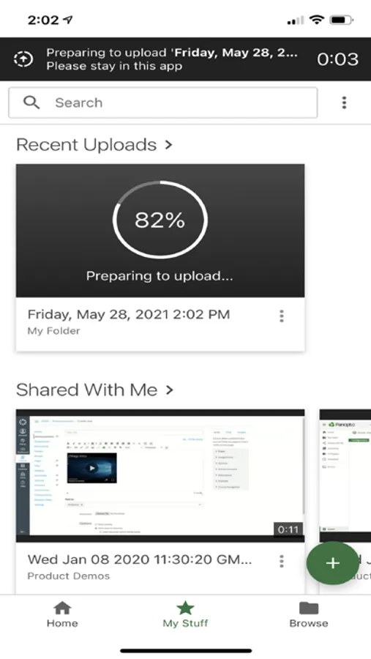Switch to the My Stuff tab
This screenshot has height=659, width=371.
pyautogui.click(x=185, y=614)
